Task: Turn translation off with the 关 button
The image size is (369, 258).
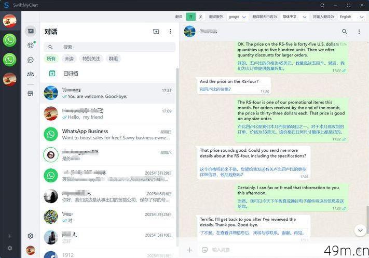Action: click(200, 17)
